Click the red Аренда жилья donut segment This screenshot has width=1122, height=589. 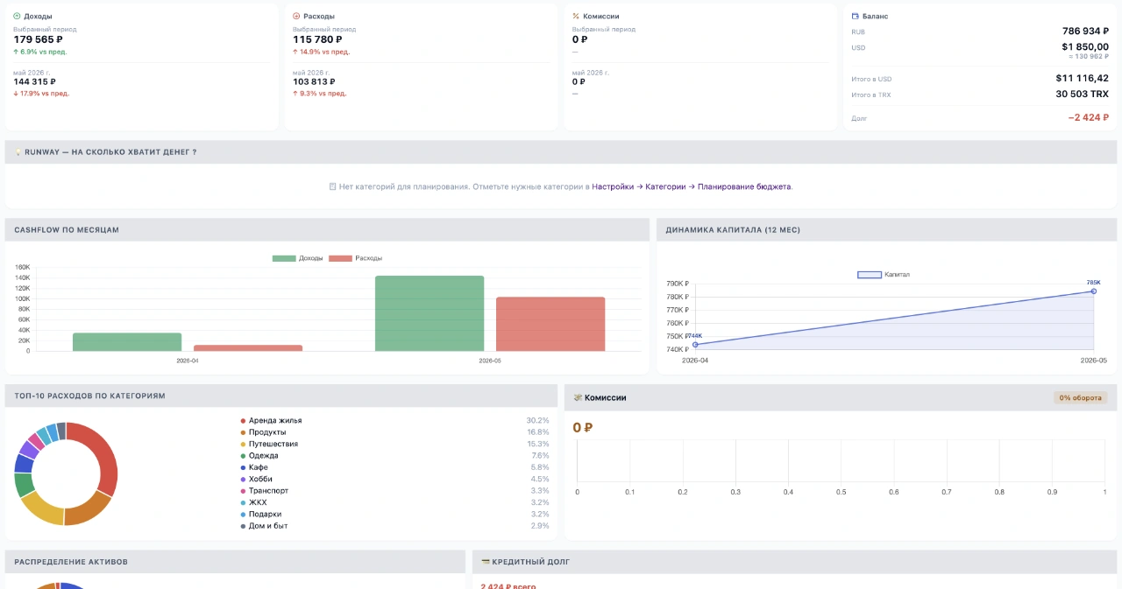click(105, 453)
